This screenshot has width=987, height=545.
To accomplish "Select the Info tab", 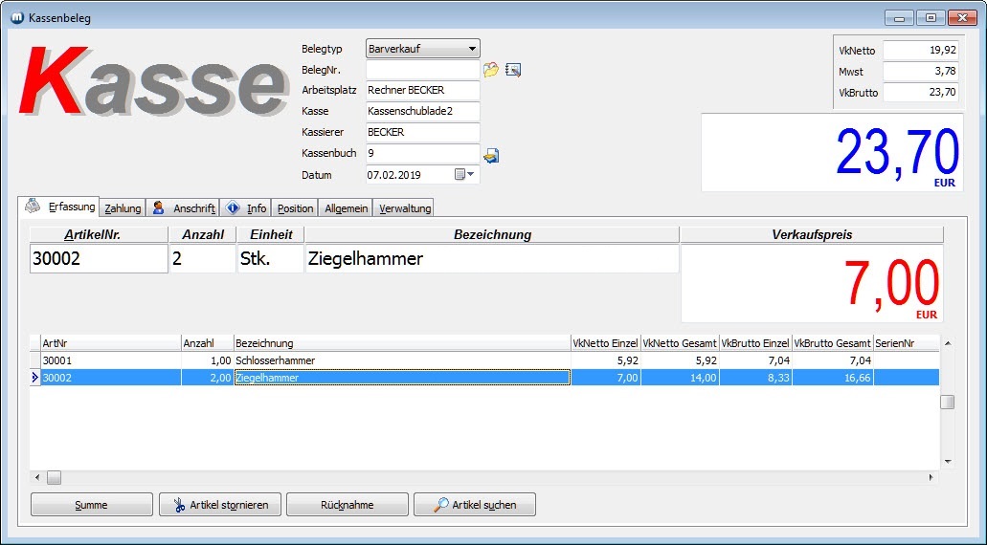I will tap(246, 208).
